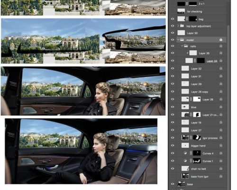Click the mask link icon on Curves 1

pos(191,161)
